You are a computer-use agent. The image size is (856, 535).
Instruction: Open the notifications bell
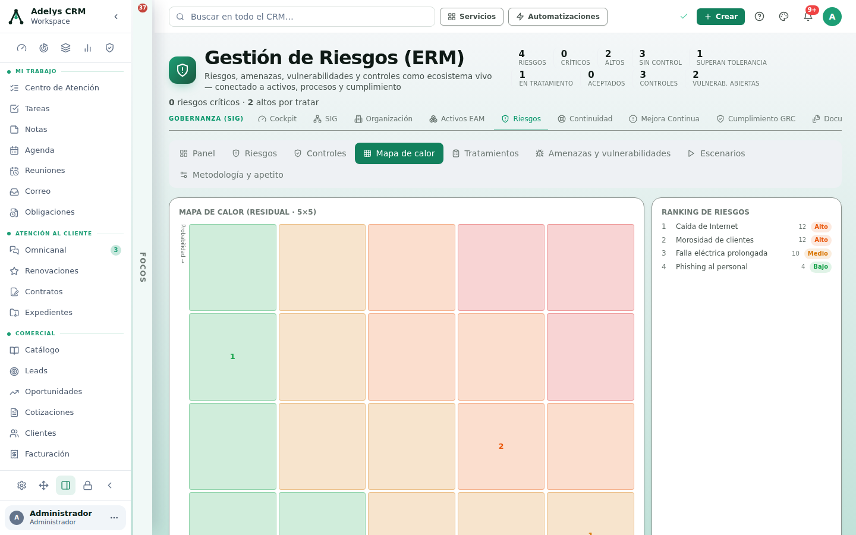808,17
